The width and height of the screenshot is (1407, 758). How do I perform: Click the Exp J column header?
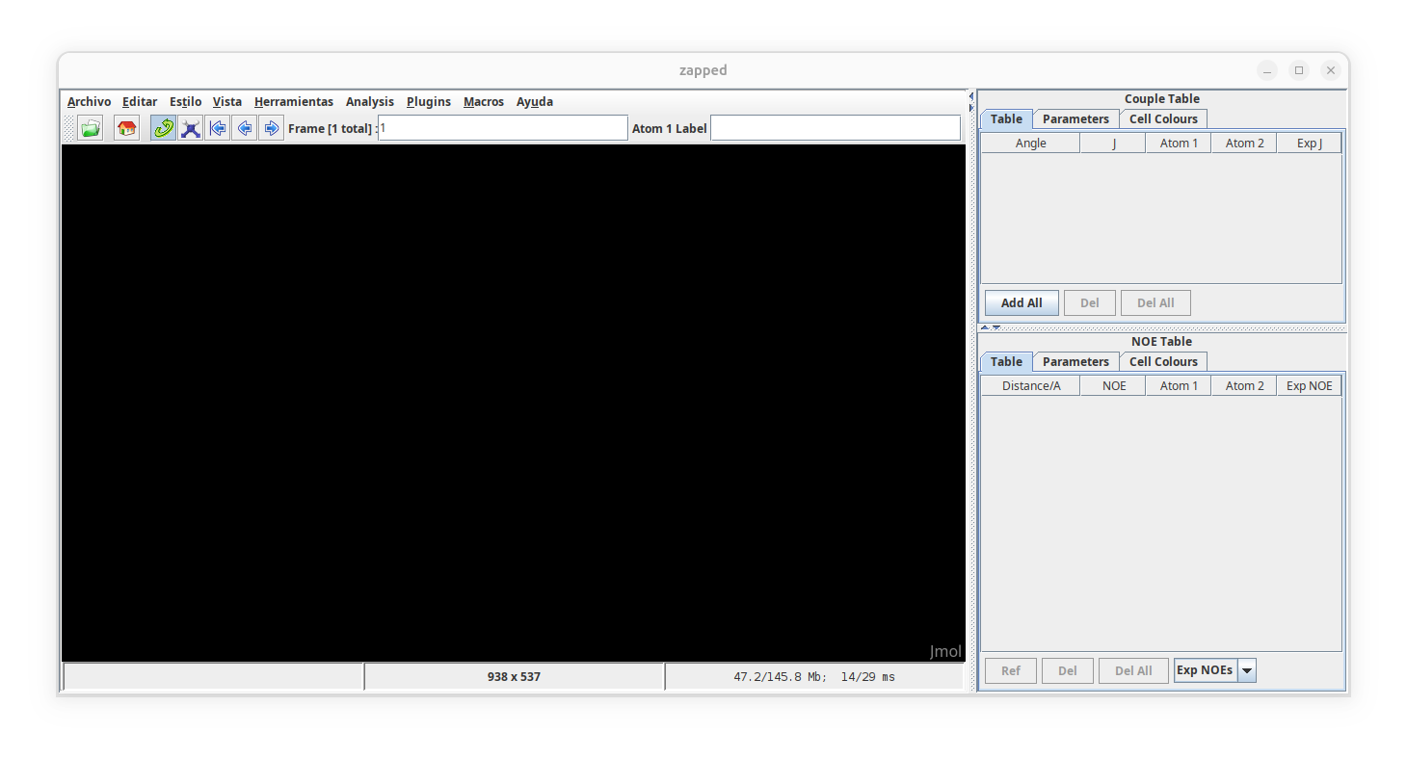pos(1309,143)
